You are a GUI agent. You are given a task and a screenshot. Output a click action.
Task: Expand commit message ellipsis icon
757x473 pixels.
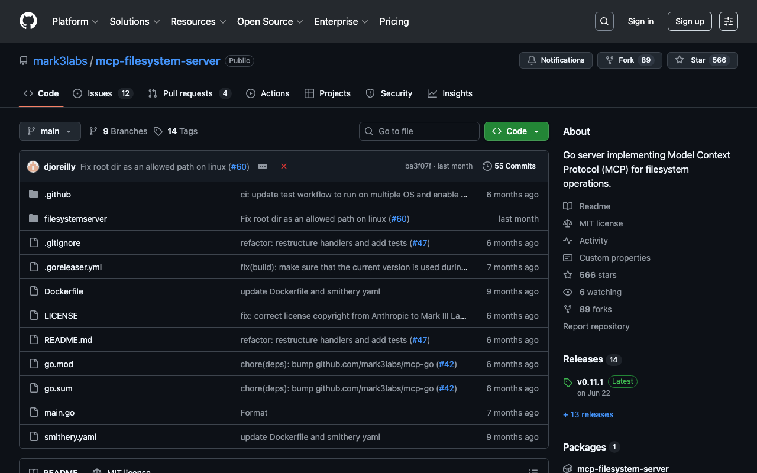263,166
